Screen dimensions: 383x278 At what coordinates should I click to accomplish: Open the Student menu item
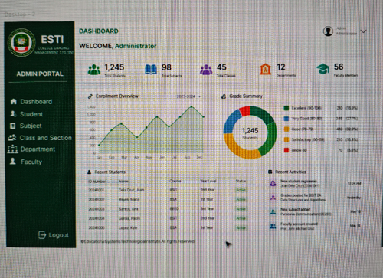(x=26, y=114)
